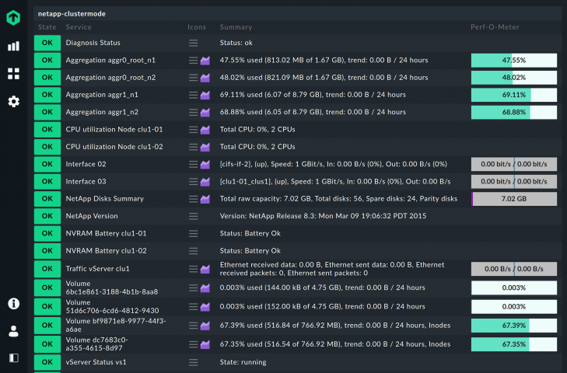
Task: Click the 69.11% Perf-O-Meter bar
Action: click(x=513, y=95)
